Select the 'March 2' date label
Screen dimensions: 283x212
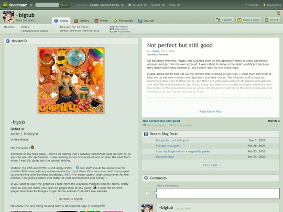[274, 121]
